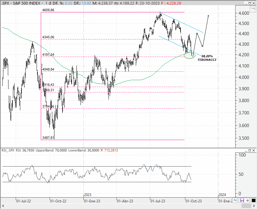Select the 4345.06 Fibonacci level label
257x209 pixels.
coord(48,37)
